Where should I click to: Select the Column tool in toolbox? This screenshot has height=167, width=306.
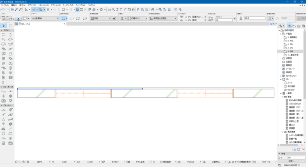coord(10,35)
